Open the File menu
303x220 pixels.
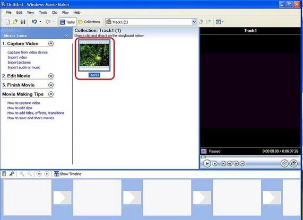8,12
